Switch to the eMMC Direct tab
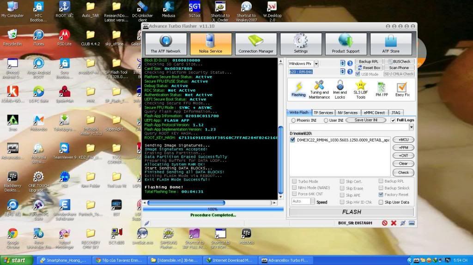473x265 pixels. click(x=374, y=112)
